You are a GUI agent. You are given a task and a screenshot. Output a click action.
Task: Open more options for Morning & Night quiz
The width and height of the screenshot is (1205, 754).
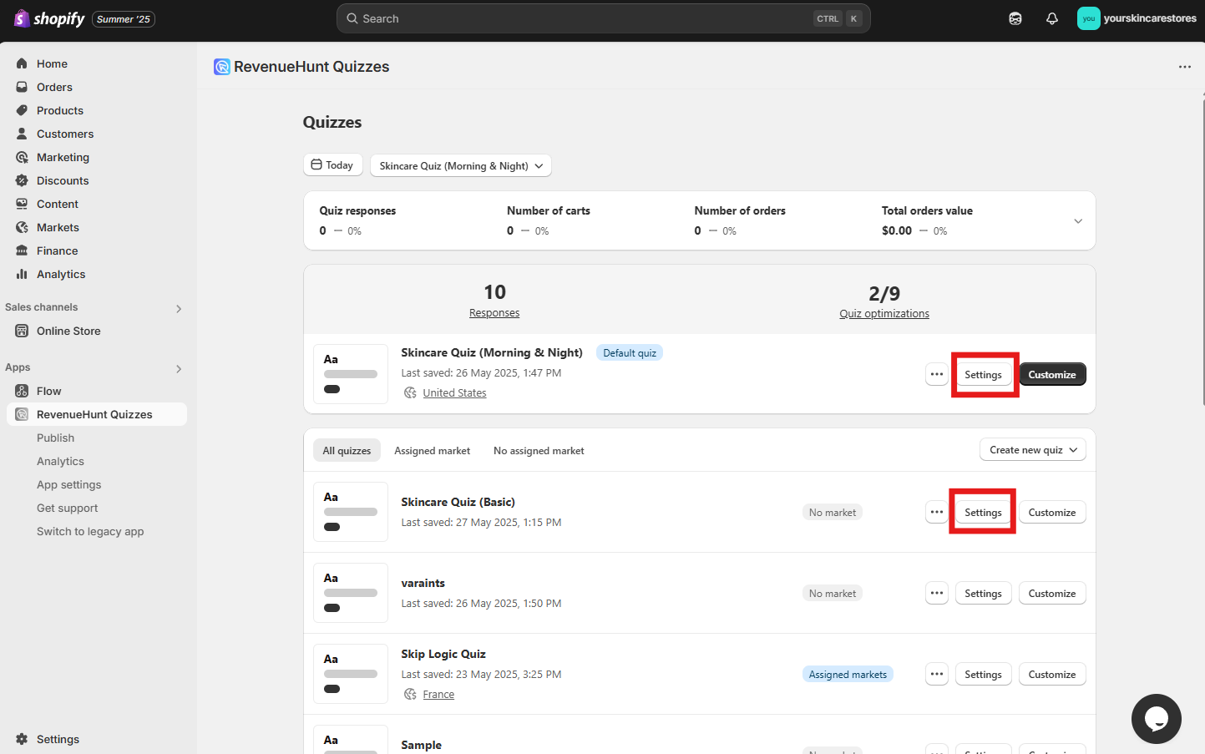[x=937, y=374]
